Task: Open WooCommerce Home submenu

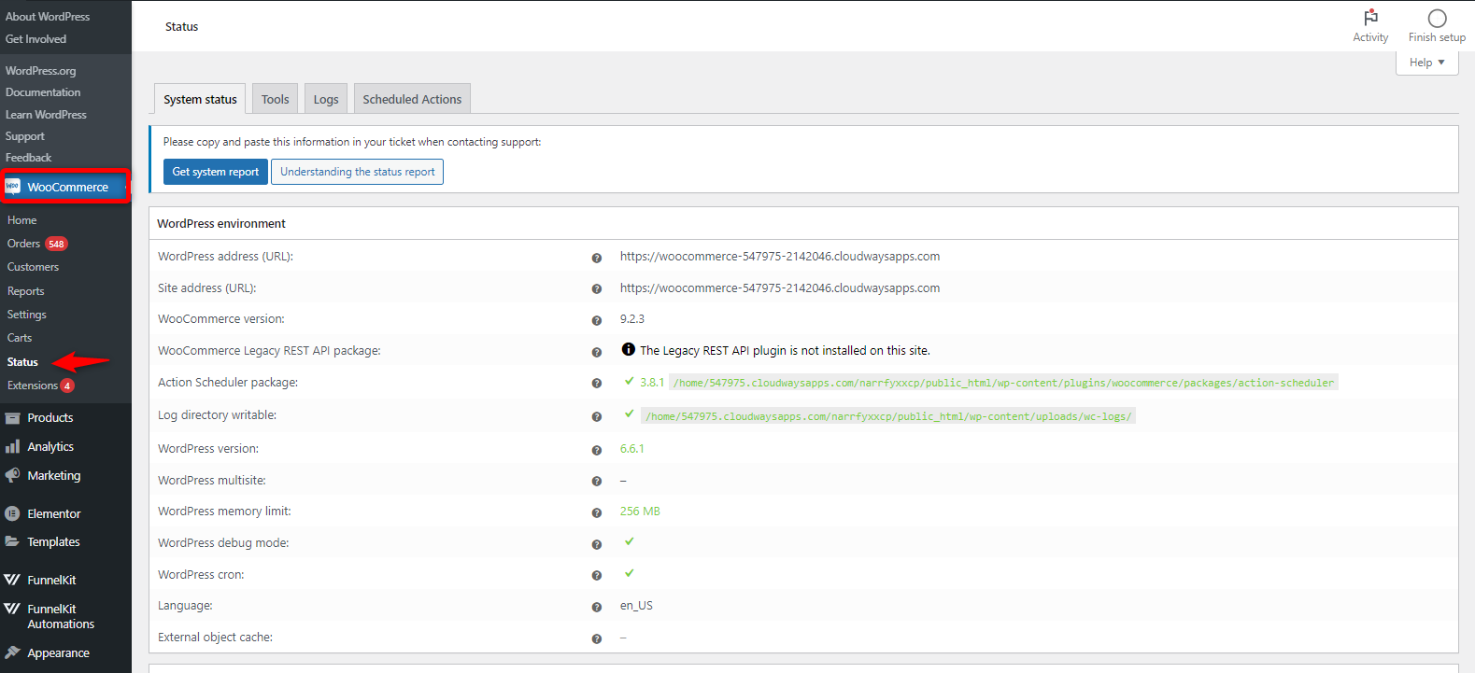Action: pyautogui.click(x=22, y=220)
